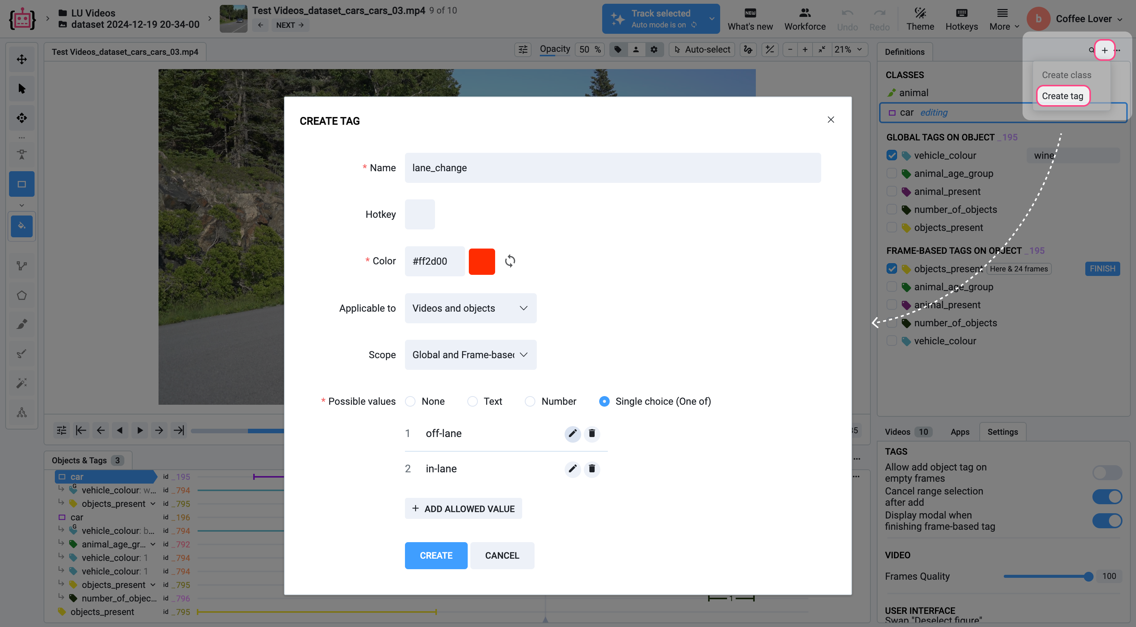
Task: Click the CREATE button
Action: (436, 555)
